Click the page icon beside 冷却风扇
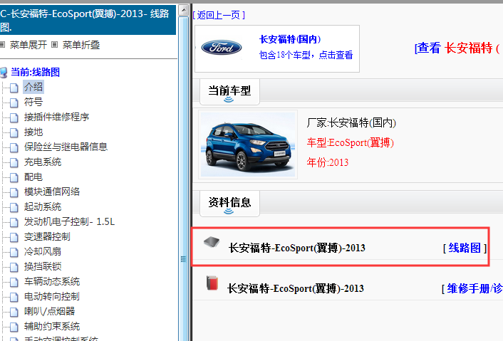Screen dimensions: 503x341 pos(14,252)
